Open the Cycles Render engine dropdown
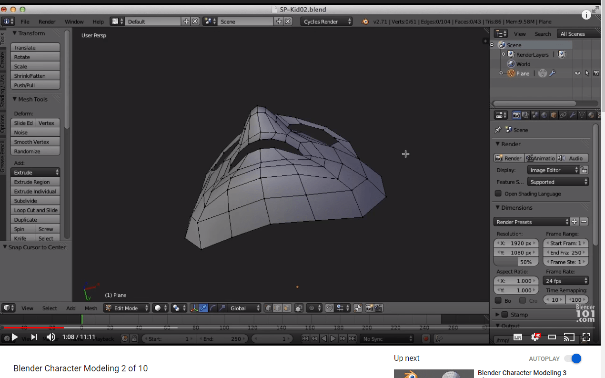 [327, 21]
